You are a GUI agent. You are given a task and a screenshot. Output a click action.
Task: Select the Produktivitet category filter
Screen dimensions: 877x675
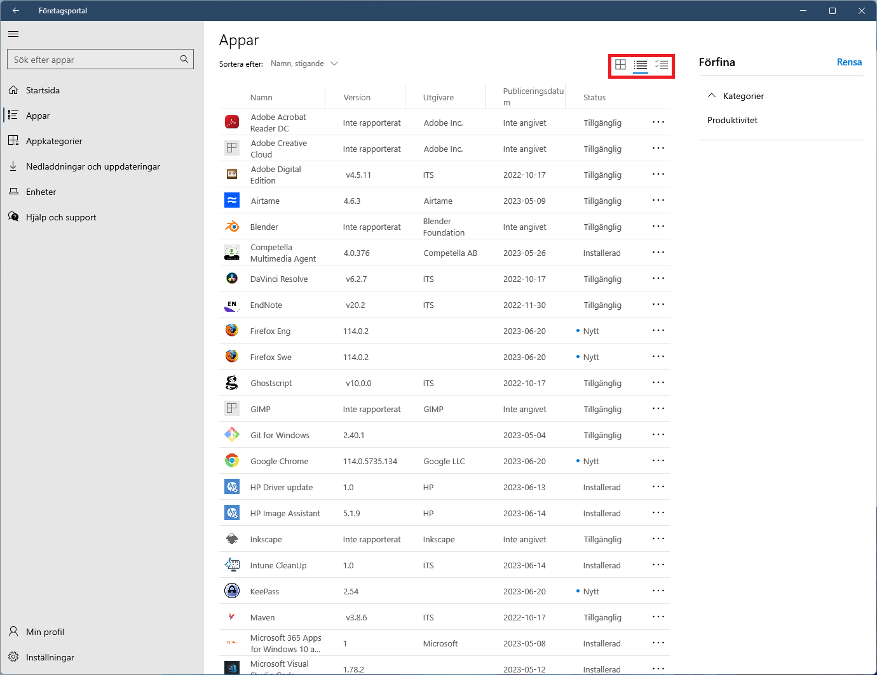coord(732,120)
